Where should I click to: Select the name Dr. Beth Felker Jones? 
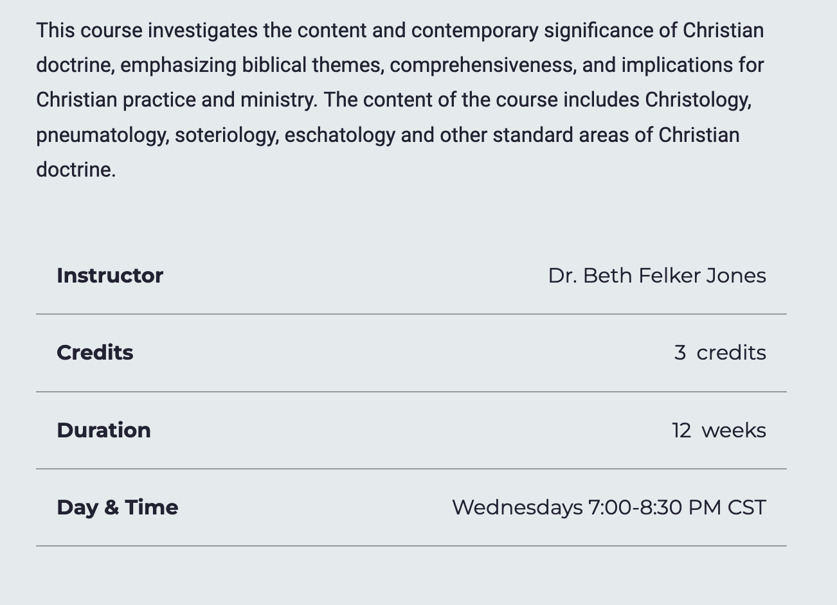[657, 276]
